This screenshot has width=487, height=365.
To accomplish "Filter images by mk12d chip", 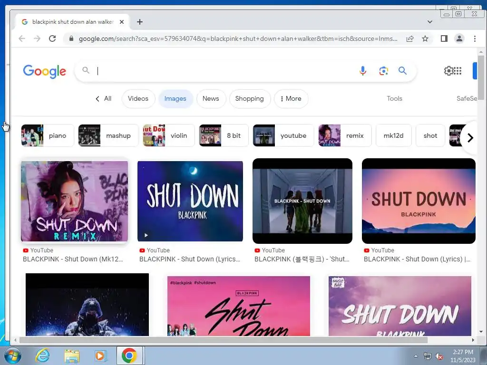I will (393, 135).
